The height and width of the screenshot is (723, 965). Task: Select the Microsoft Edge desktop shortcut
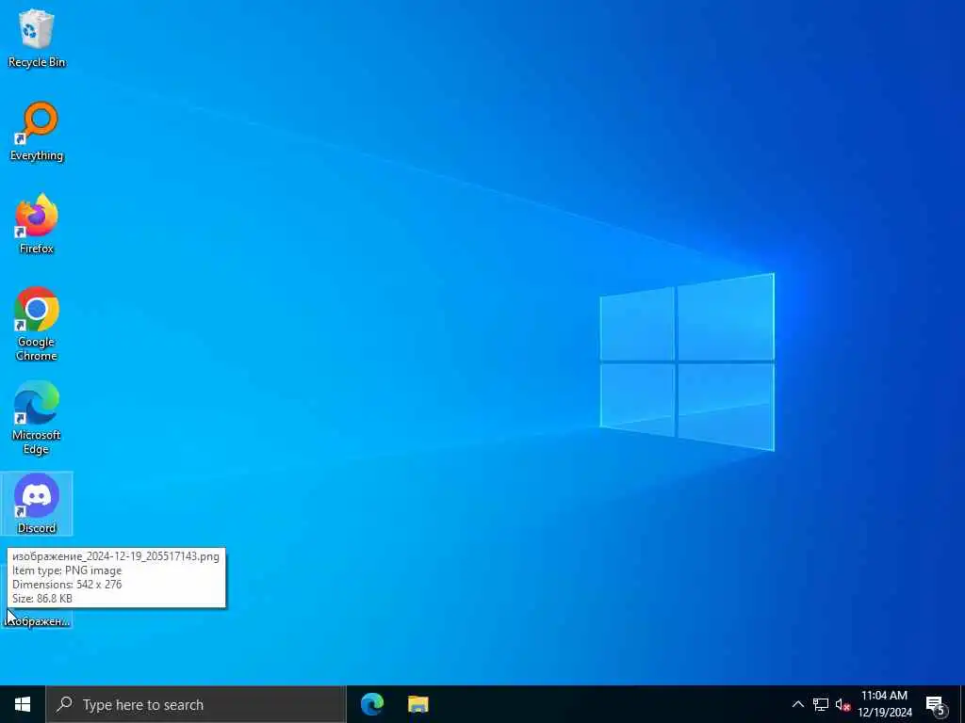click(x=37, y=417)
